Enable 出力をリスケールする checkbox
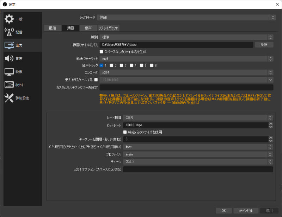 click(x=96, y=79)
